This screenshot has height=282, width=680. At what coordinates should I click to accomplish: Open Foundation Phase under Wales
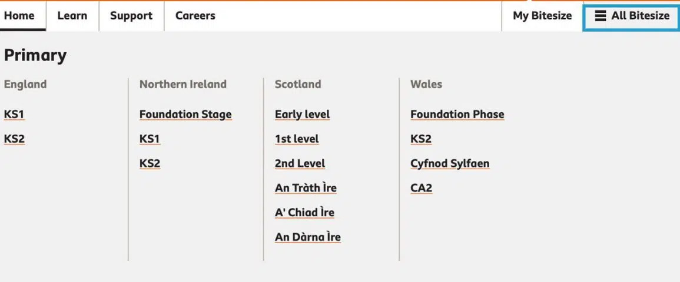[x=457, y=115]
